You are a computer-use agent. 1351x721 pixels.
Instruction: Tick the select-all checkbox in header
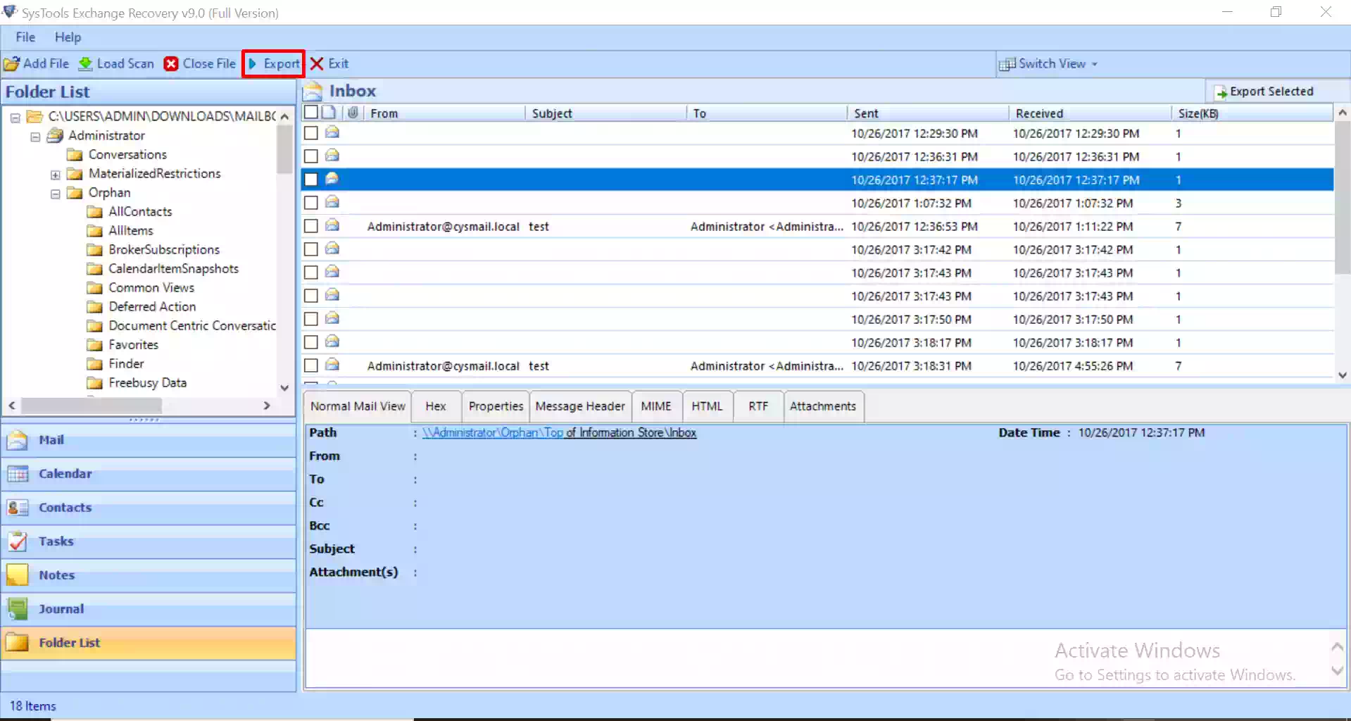(x=310, y=112)
